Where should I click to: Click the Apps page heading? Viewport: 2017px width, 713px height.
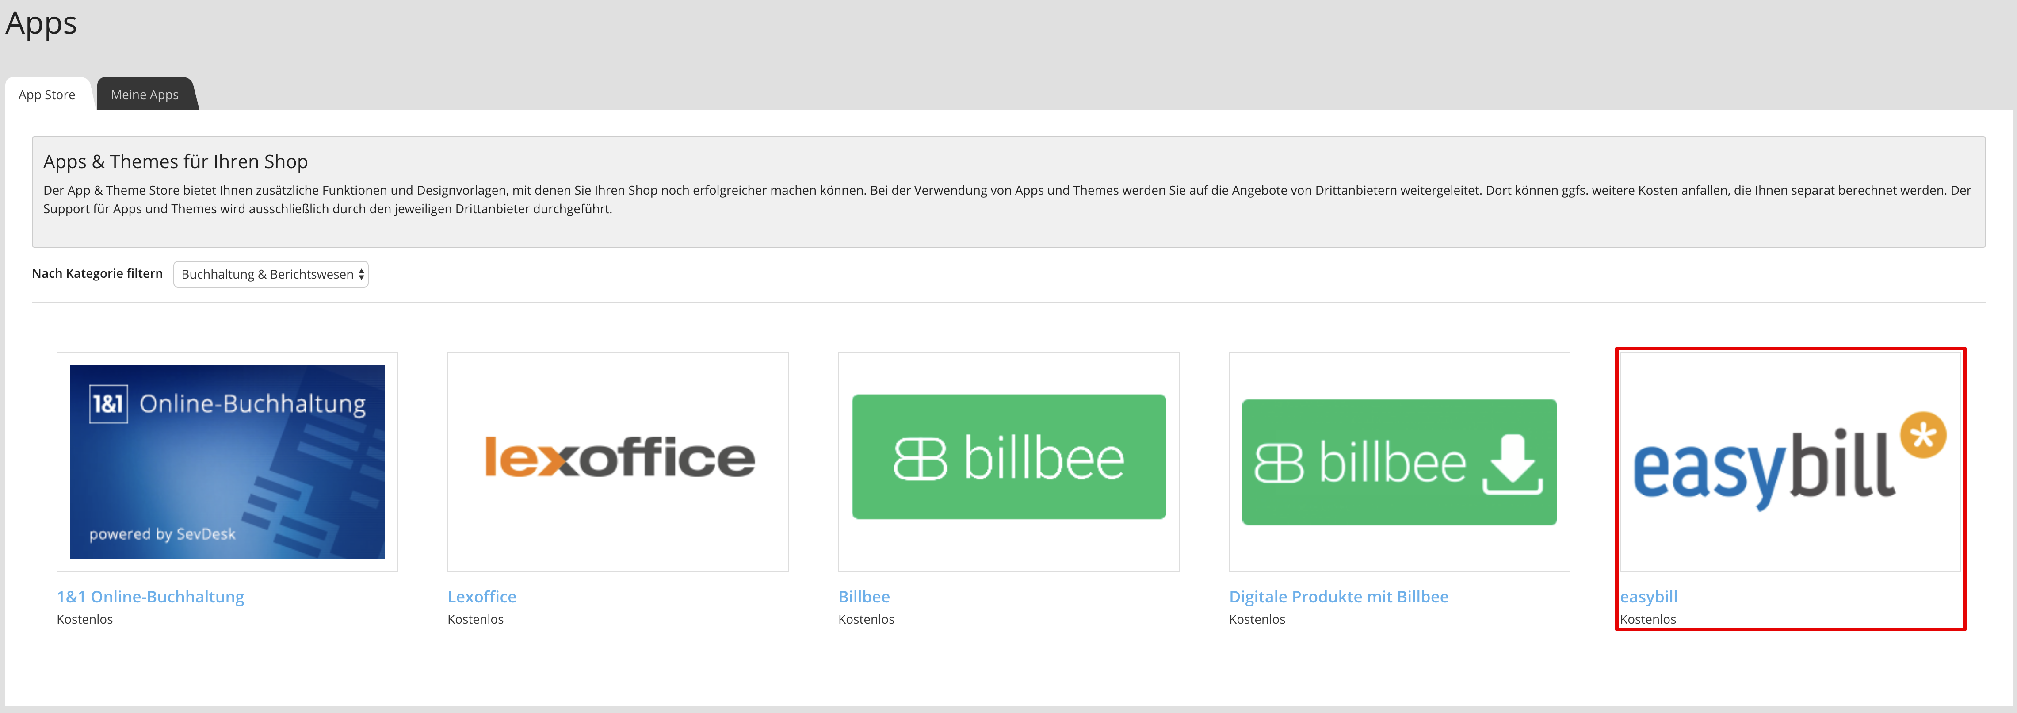(x=42, y=23)
